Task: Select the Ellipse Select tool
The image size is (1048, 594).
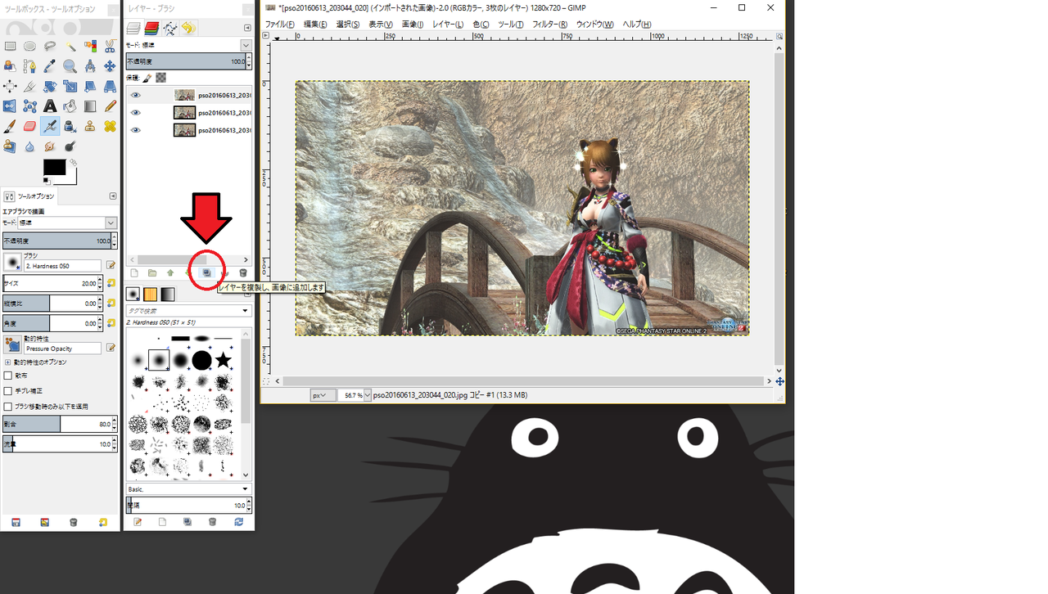Action: (x=30, y=46)
